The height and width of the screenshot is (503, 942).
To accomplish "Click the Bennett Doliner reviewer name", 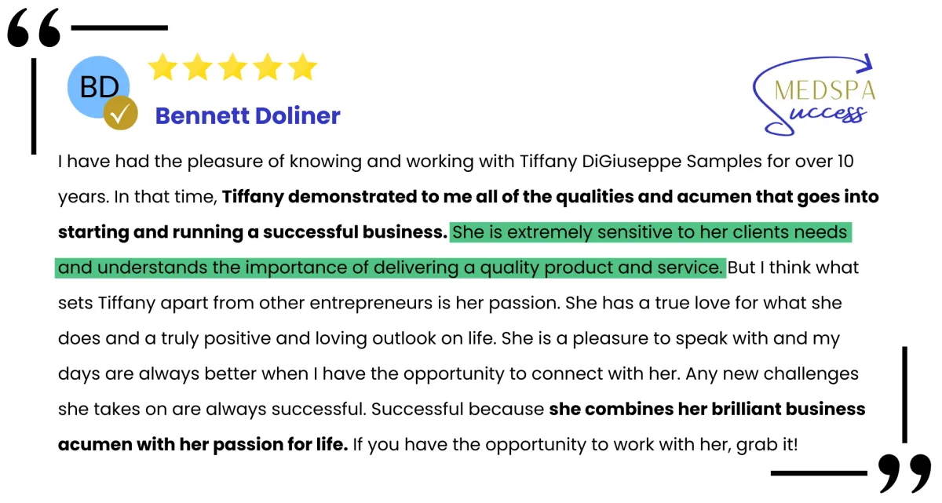I will pos(247,115).
